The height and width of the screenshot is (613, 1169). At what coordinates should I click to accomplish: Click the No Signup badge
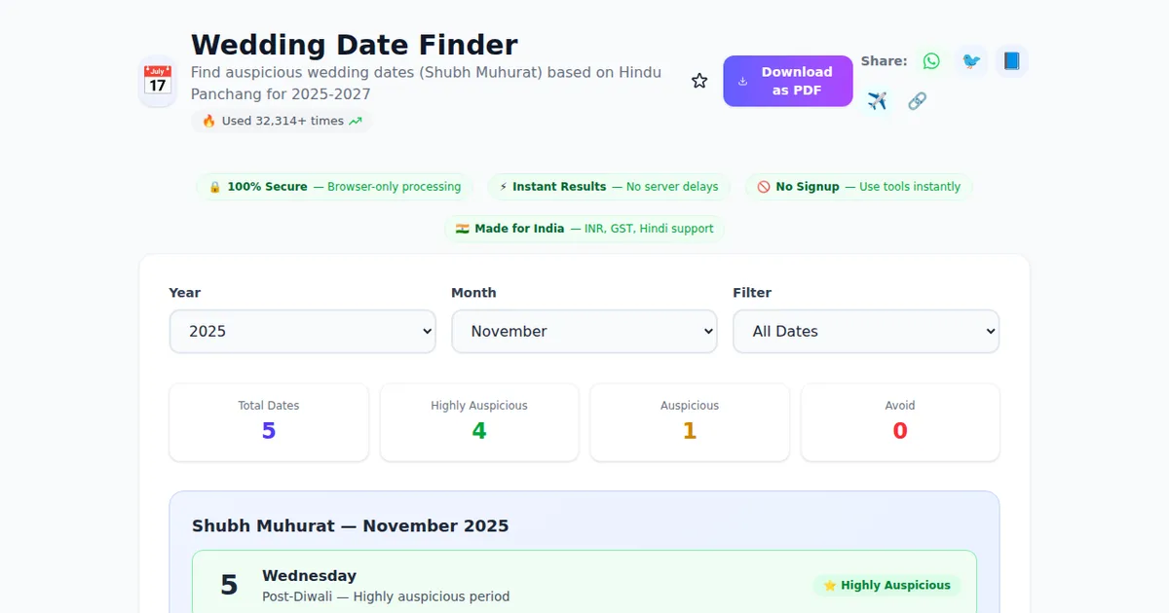click(x=858, y=187)
